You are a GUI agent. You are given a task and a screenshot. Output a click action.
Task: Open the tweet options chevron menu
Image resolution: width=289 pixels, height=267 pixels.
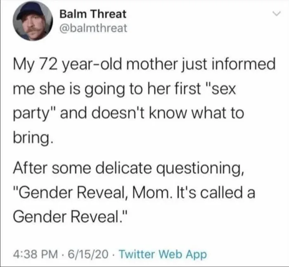pyautogui.click(x=272, y=14)
